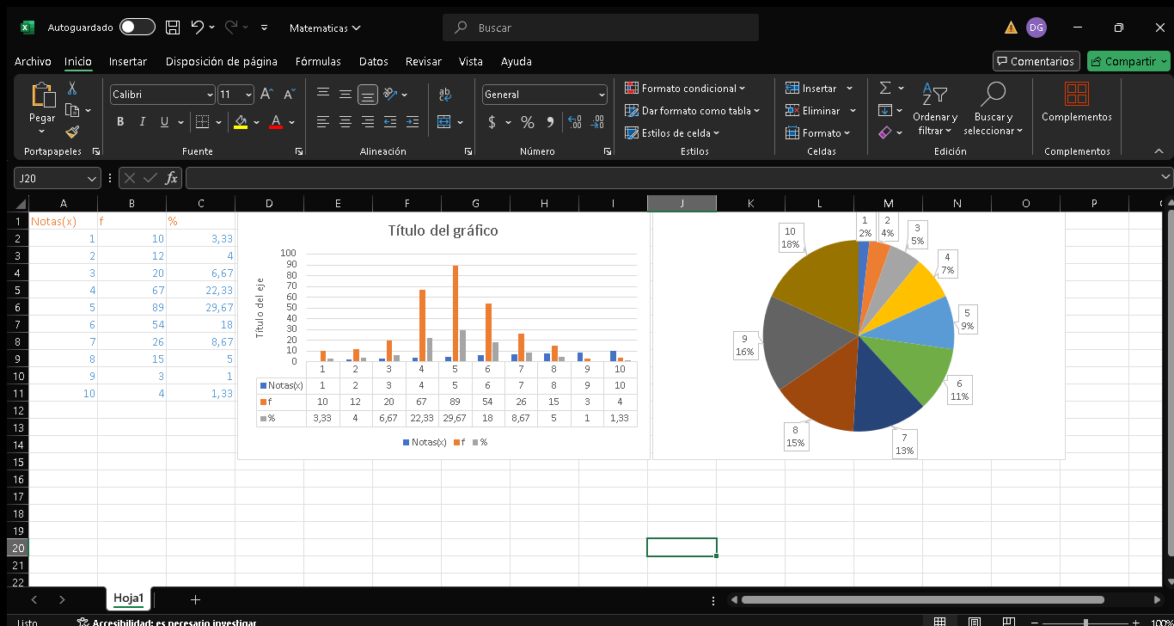Toggle Align Right
Viewport: 1174px width, 626px height.
click(x=367, y=122)
